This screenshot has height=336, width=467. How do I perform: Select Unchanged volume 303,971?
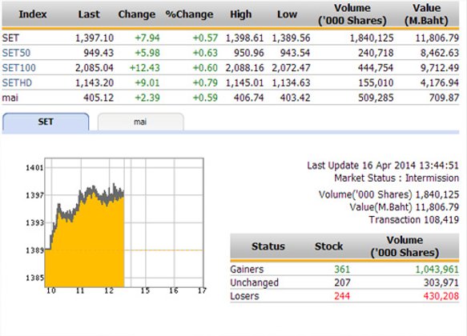coord(441,282)
